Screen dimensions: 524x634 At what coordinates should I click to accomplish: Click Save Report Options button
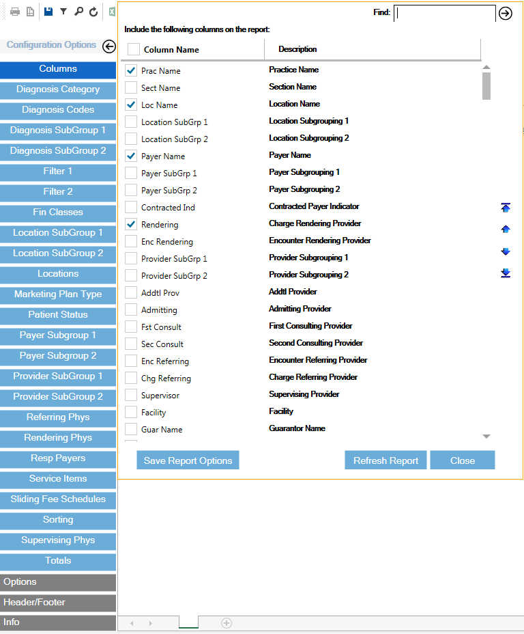point(188,460)
